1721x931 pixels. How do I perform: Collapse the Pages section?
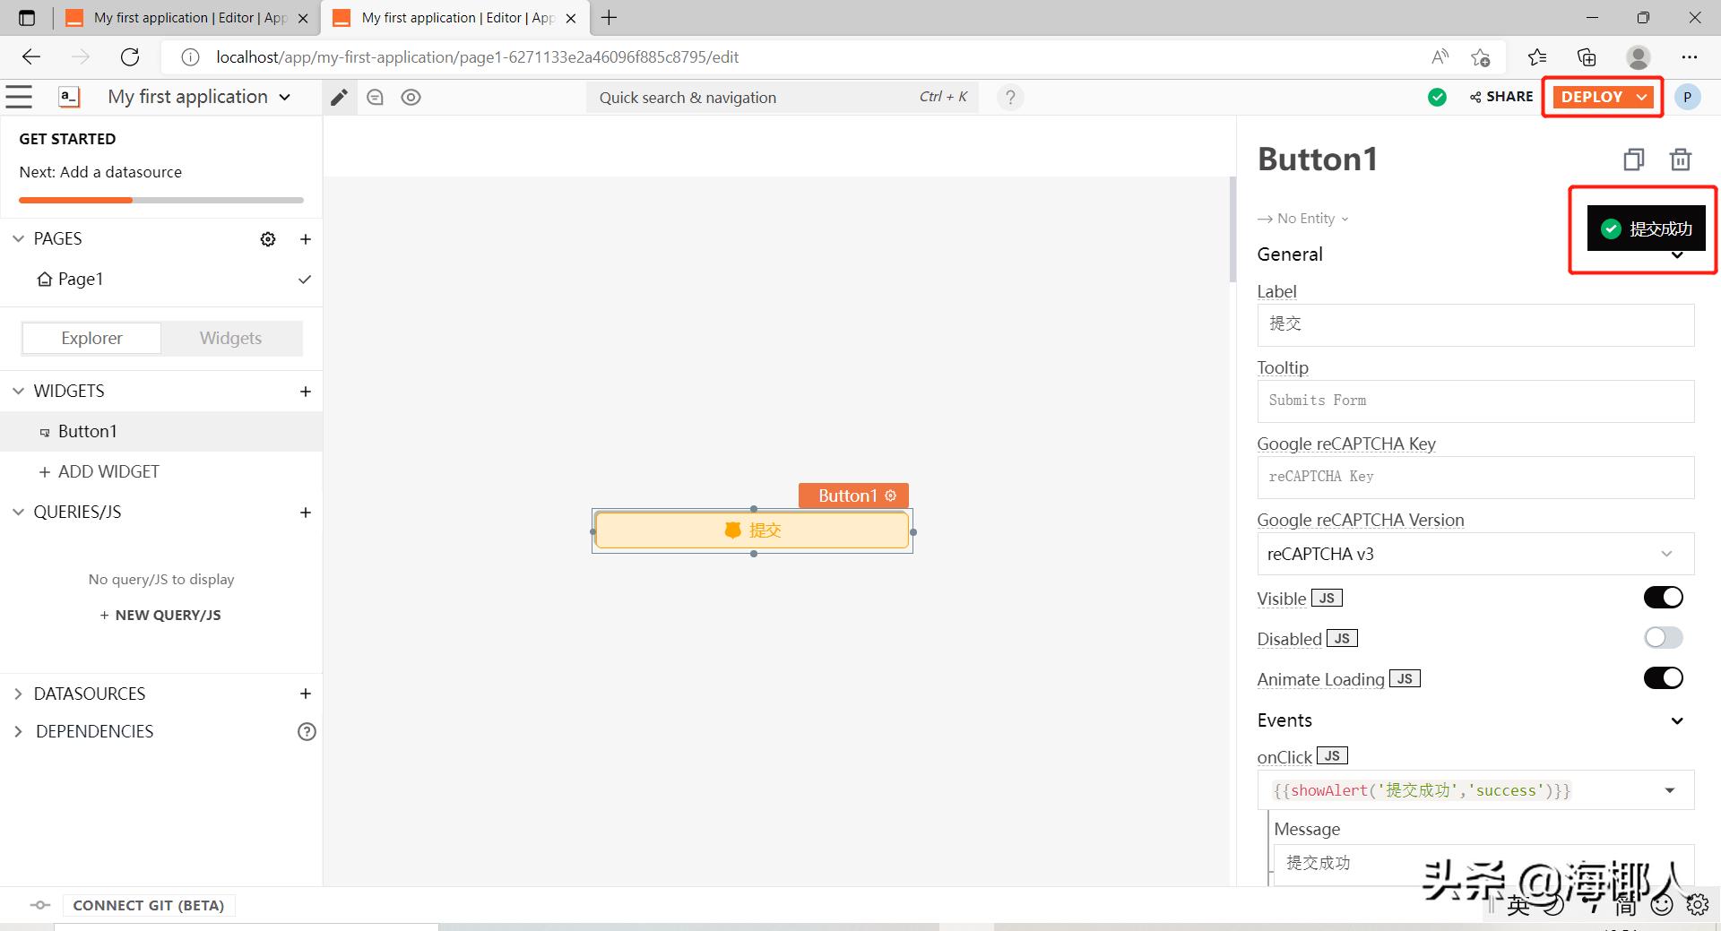(18, 239)
